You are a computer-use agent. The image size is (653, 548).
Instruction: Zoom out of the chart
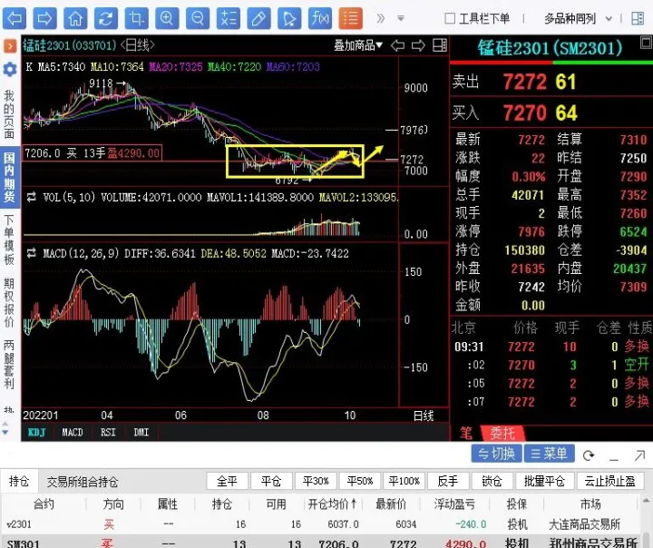[x=198, y=18]
